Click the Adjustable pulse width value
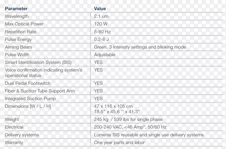The image size is (226, 149). [x=105, y=55]
